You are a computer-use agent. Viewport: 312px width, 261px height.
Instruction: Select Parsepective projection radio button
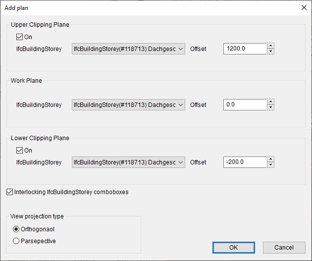tap(16, 241)
